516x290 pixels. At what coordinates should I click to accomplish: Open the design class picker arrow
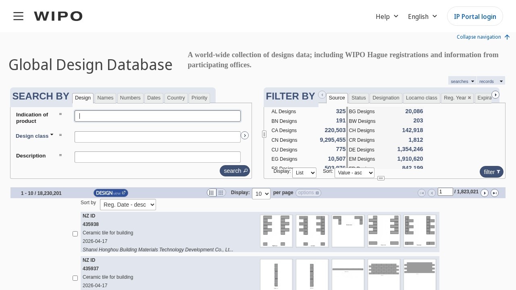click(x=245, y=136)
